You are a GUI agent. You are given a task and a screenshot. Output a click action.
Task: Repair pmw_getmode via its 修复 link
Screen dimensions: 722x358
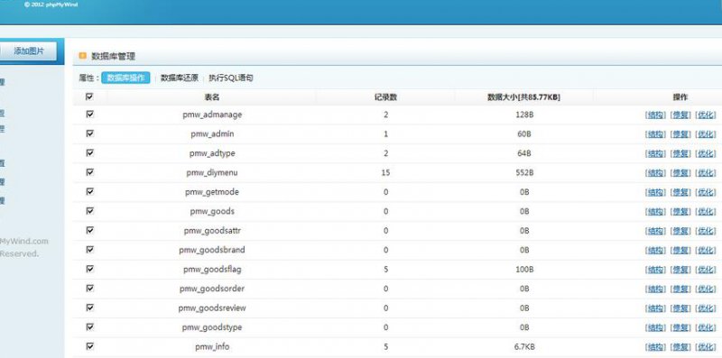pos(680,192)
